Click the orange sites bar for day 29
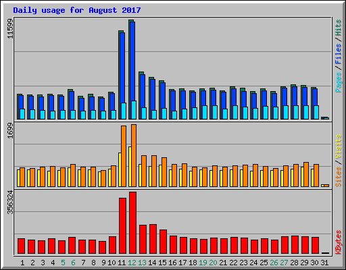346x270 pixels. [x=306, y=174]
